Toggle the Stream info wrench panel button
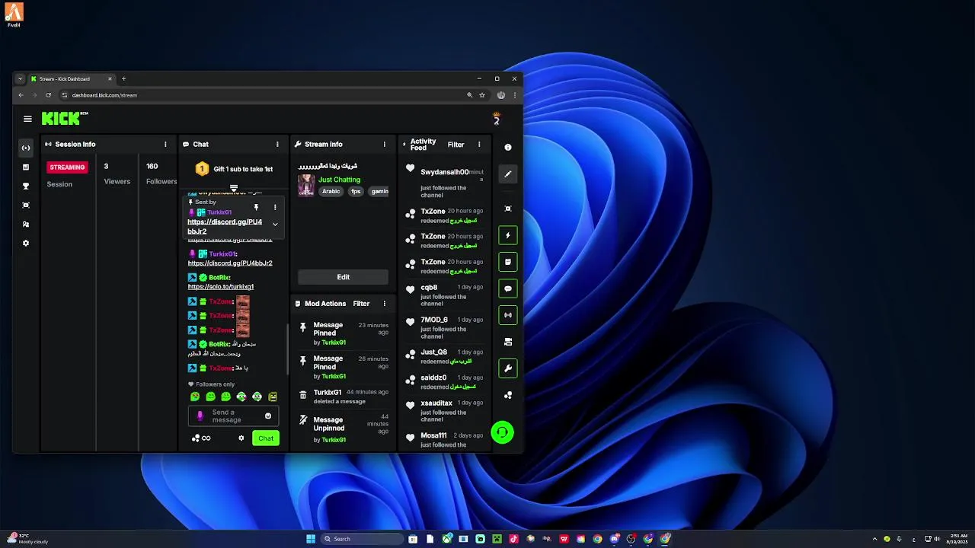 pyautogui.click(x=508, y=368)
